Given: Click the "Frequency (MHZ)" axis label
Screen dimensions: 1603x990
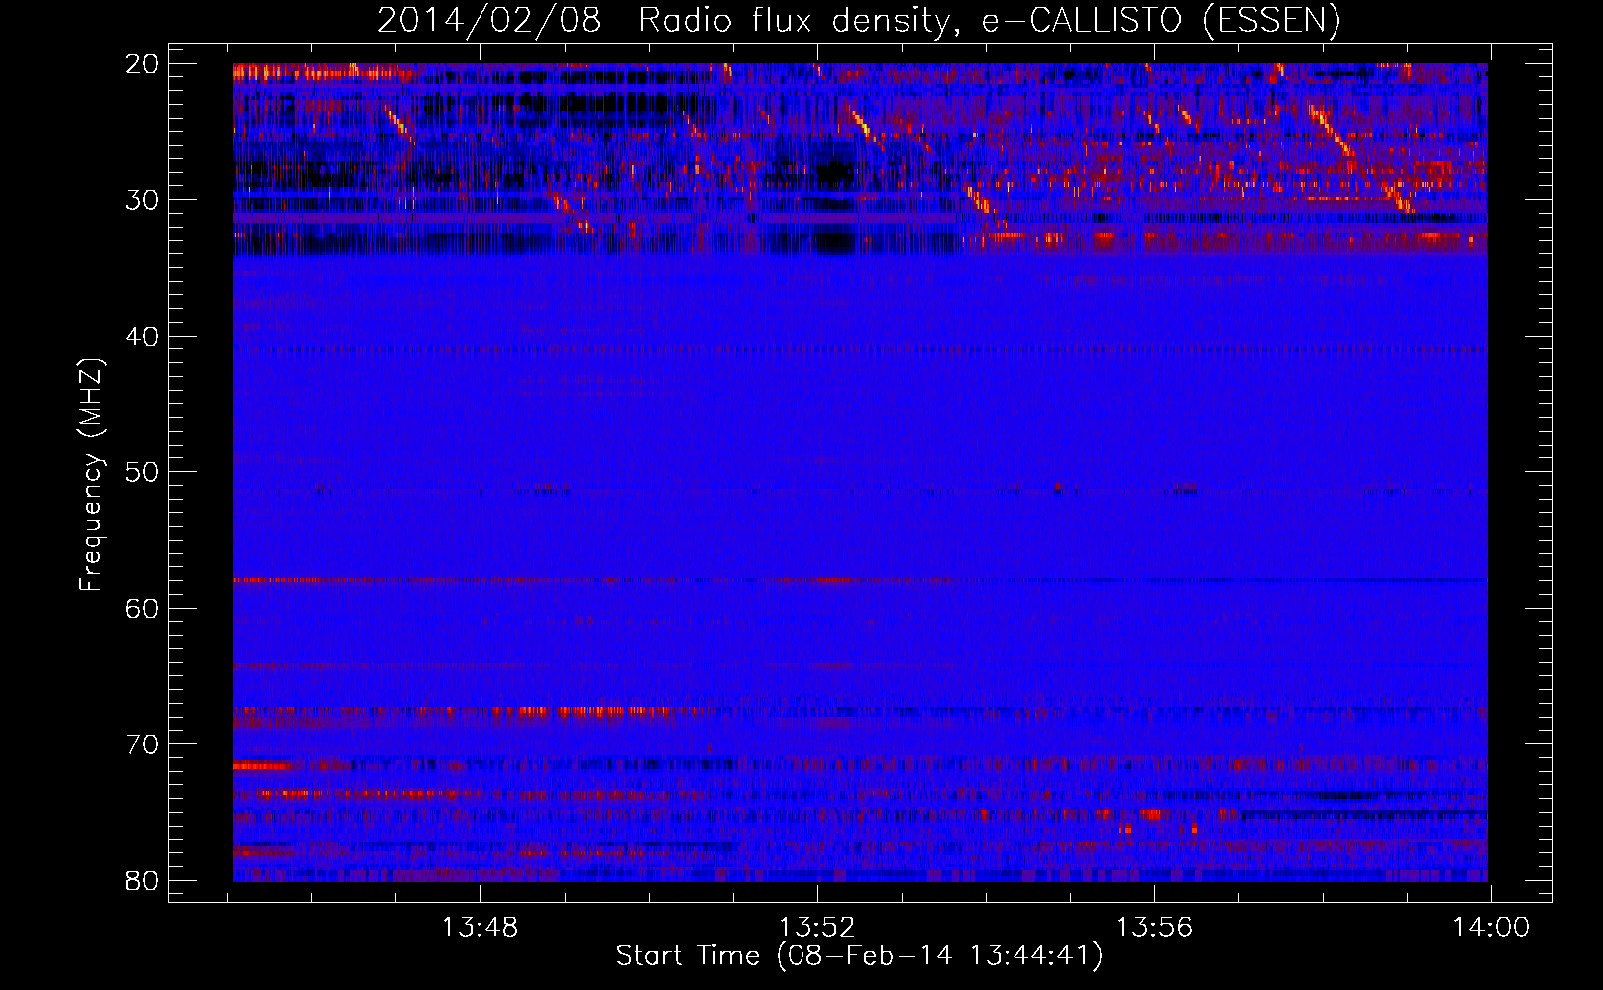Looking at the screenshot, I should [x=91, y=476].
